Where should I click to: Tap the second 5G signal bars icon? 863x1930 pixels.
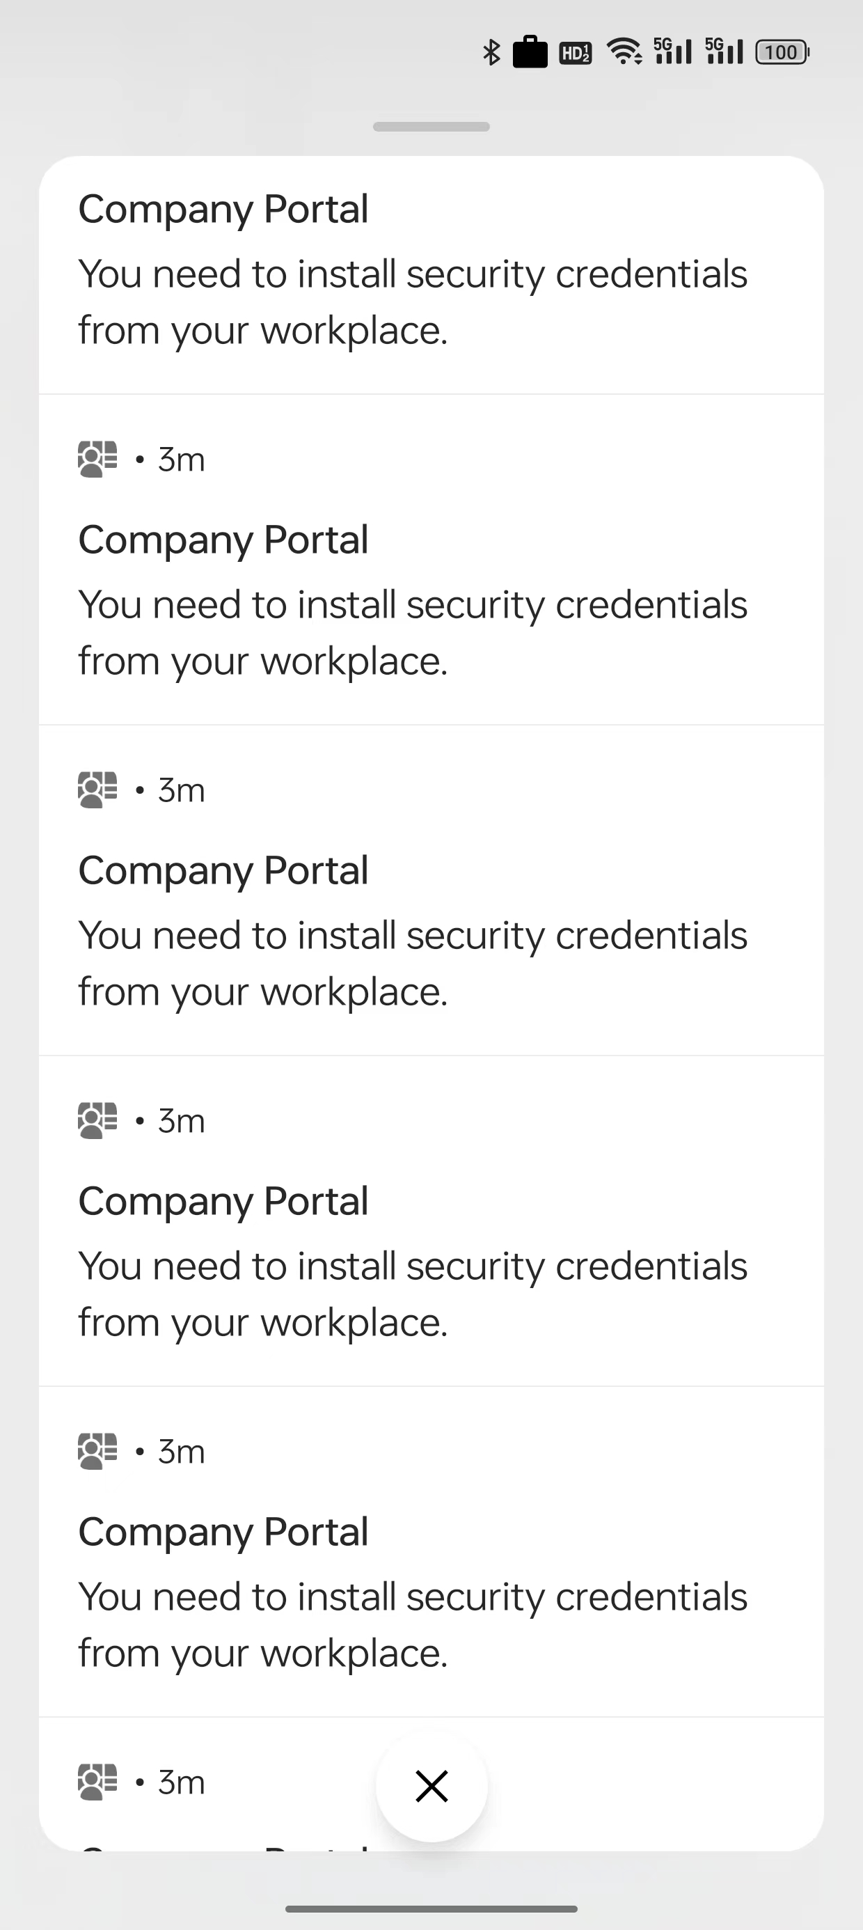tap(724, 51)
